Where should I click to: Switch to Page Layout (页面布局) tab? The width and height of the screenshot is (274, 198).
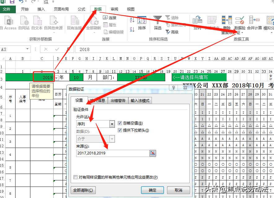[61, 9]
